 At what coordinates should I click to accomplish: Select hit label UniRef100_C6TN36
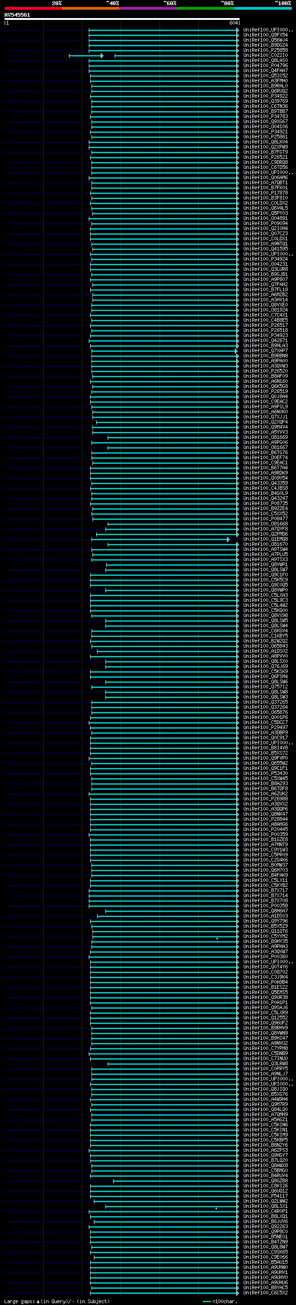point(265,106)
